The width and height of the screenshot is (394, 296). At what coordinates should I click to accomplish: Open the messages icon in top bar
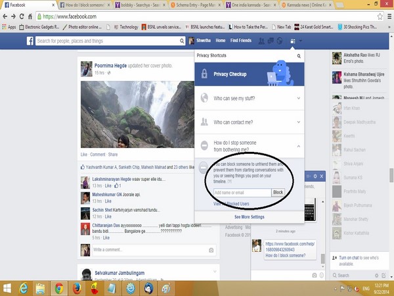pos(269,41)
